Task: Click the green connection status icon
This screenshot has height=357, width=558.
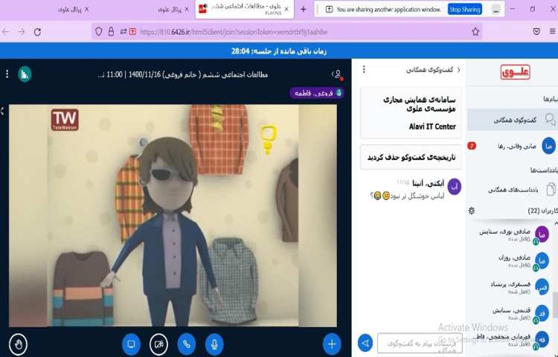Action: tap(25, 74)
